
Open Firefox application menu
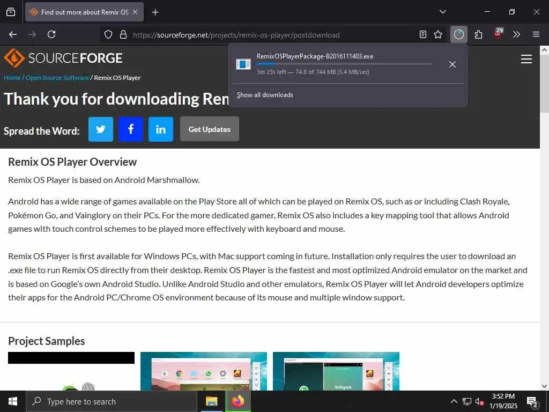tap(536, 34)
